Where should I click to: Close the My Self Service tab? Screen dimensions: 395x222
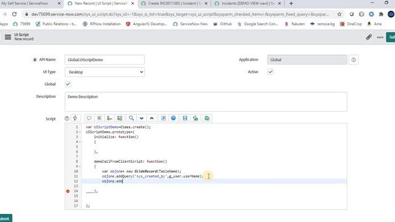[x=59, y=4]
